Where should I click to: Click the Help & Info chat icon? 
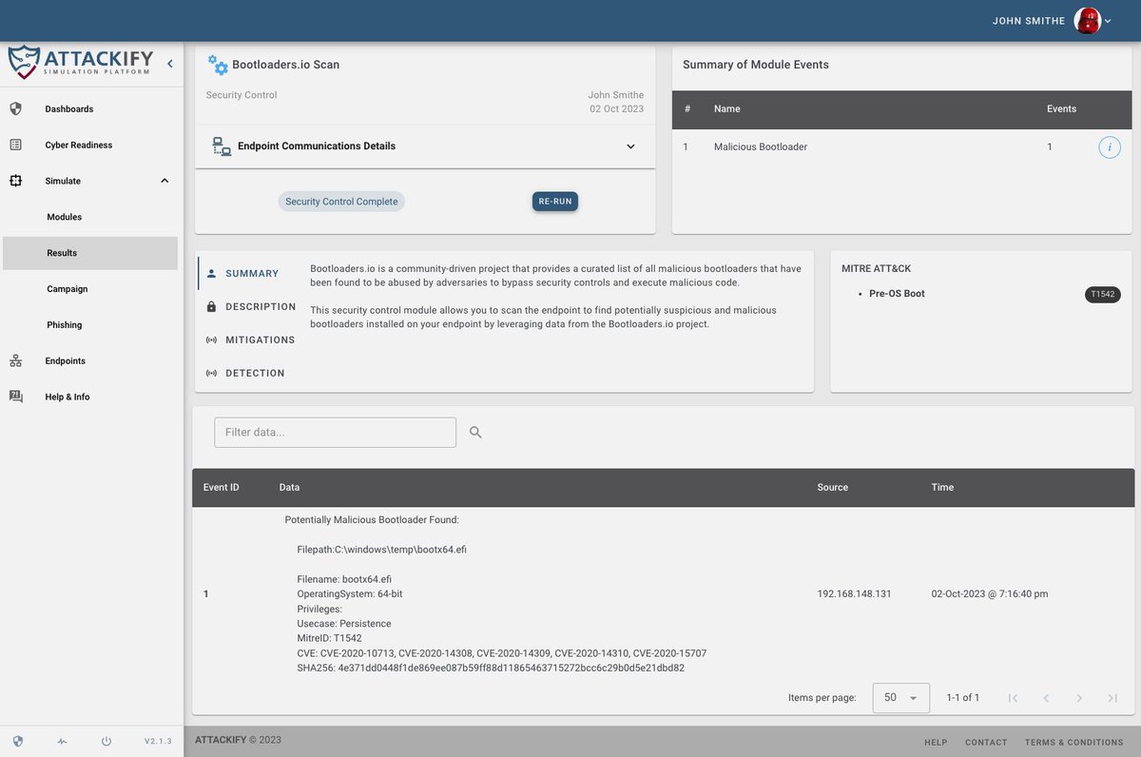tap(15, 397)
